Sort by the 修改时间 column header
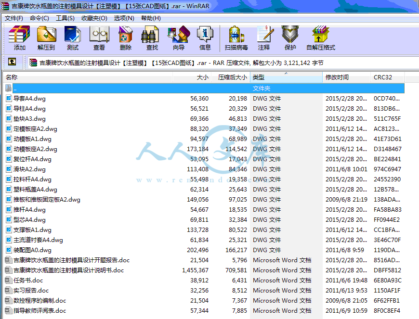 346,77
